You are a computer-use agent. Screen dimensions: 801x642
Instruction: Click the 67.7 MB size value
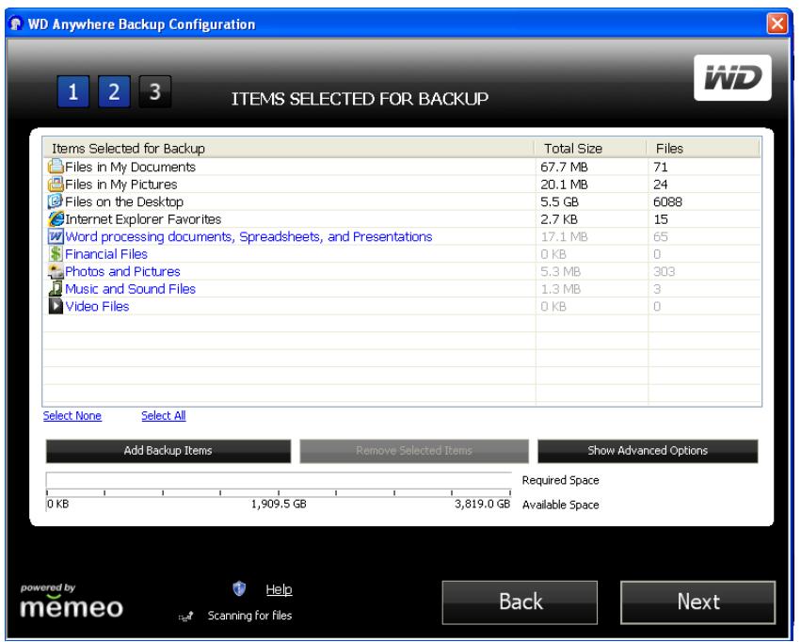[x=564, y=167]
